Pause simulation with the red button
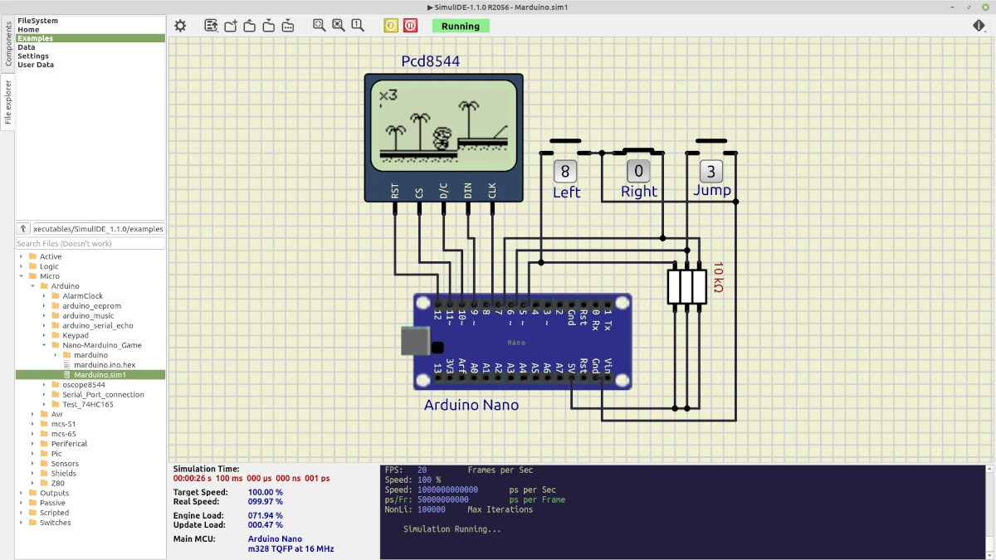996x560 pixels. 410,26
